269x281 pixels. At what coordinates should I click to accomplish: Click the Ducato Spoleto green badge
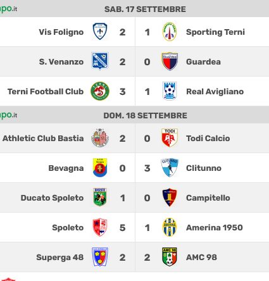tap(100, 197)
